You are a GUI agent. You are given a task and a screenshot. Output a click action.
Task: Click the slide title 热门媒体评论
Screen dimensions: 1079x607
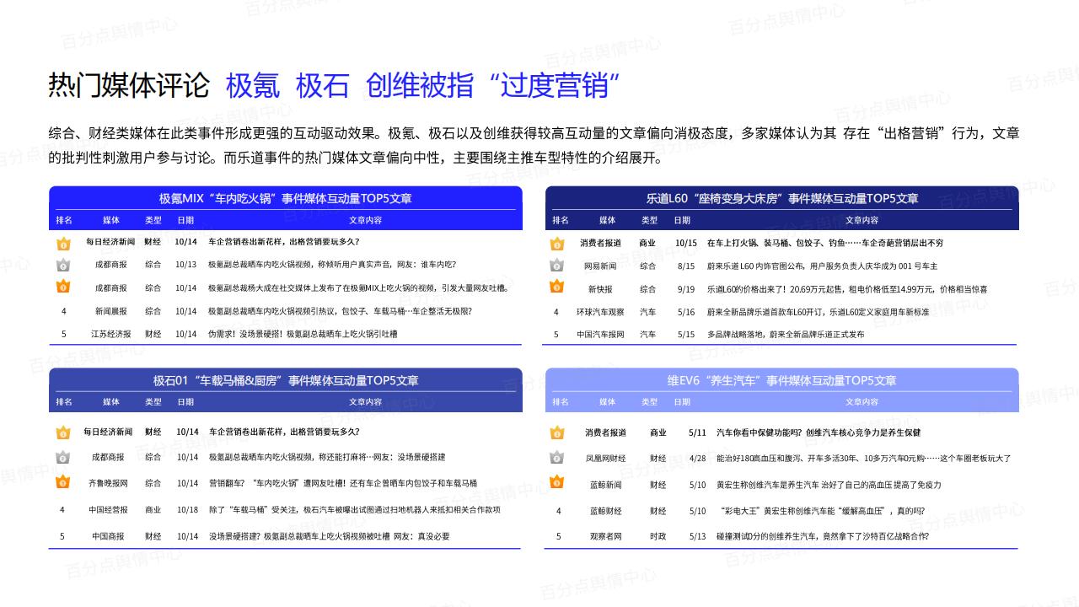pos(129,85)
